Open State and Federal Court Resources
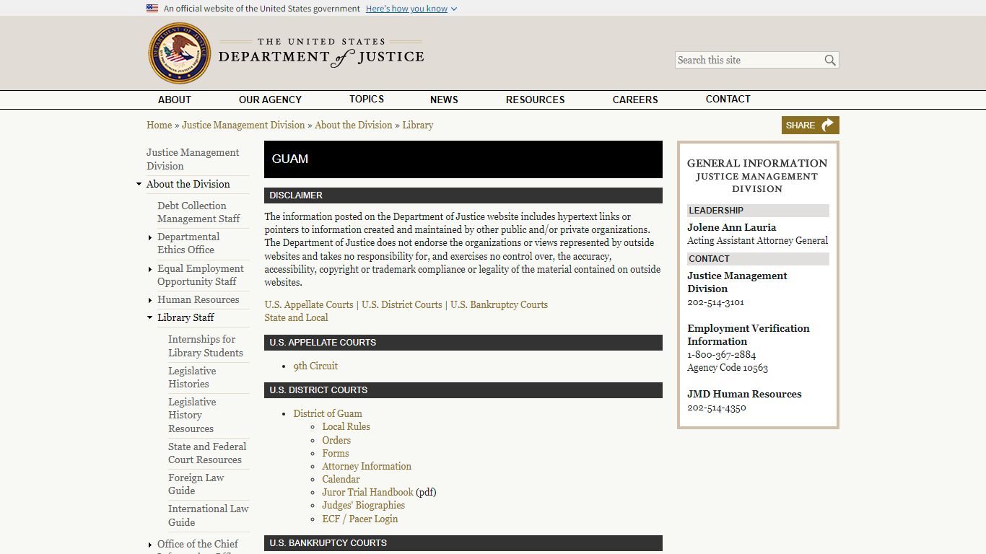 (207, 453)
